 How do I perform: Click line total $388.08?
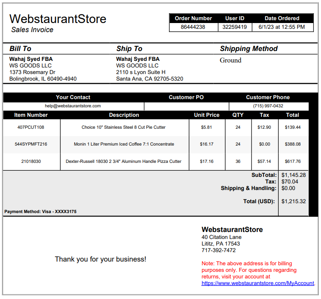click(293, 144)
